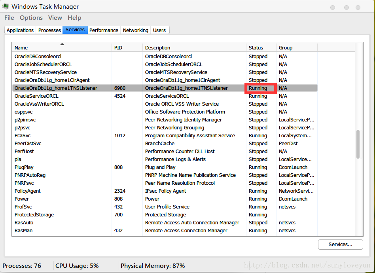Click the Task Manager title bar icon

6,6
